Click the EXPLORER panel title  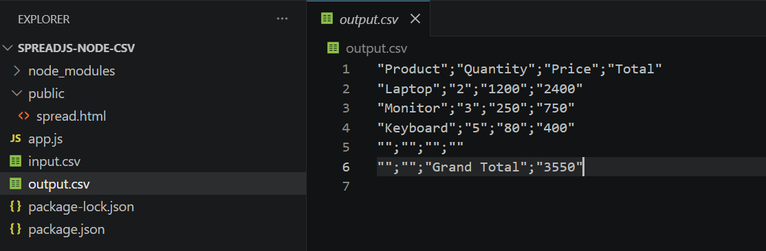[44, 19]
